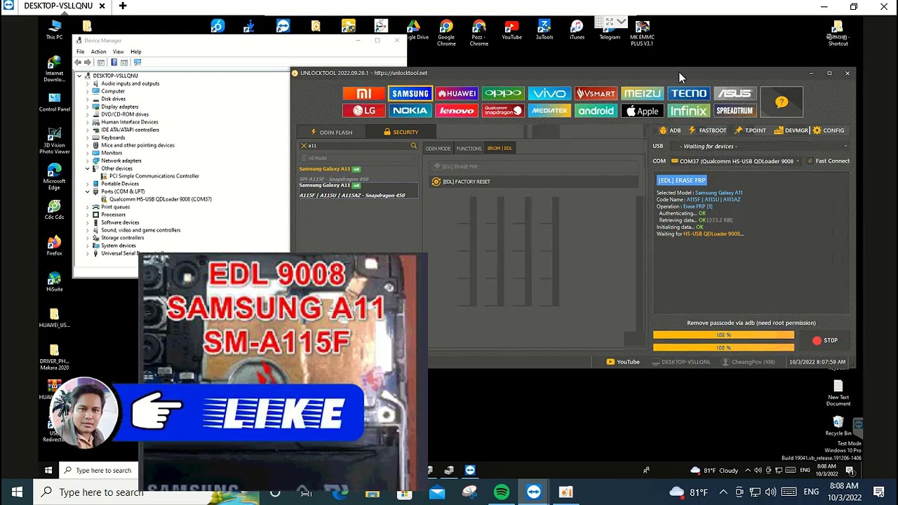Click scan for hardware changes monitor icon

click(x=138, y=62)
